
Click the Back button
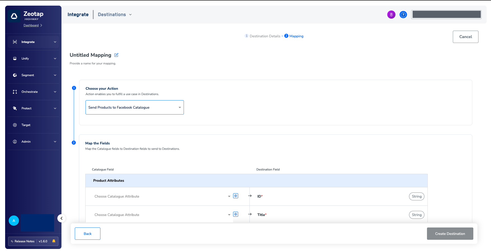(88, 234)
